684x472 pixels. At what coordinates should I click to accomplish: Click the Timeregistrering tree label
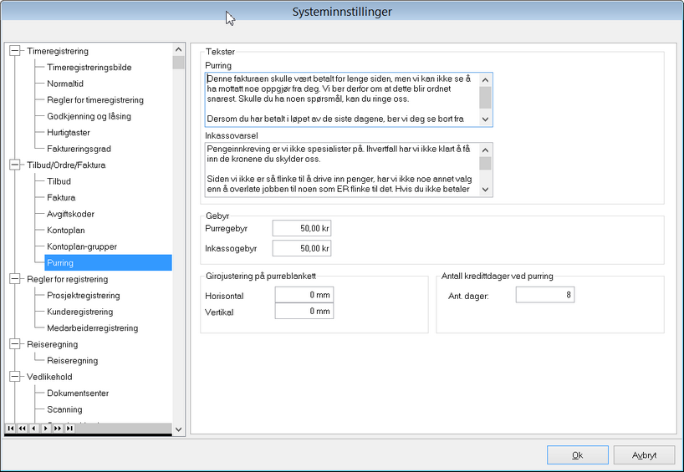58,51
